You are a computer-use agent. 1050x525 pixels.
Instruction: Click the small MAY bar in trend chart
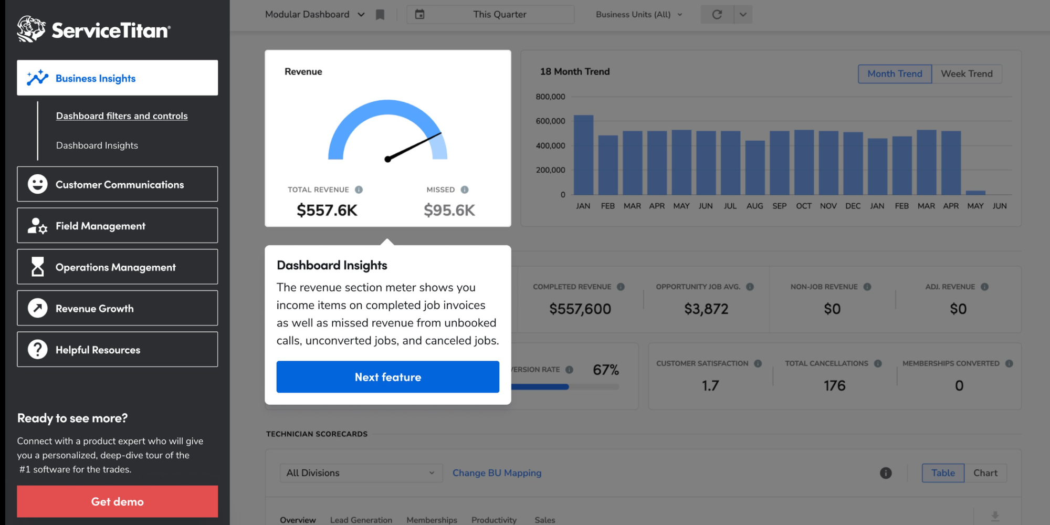pyautogui.click(x=975, y=193)
